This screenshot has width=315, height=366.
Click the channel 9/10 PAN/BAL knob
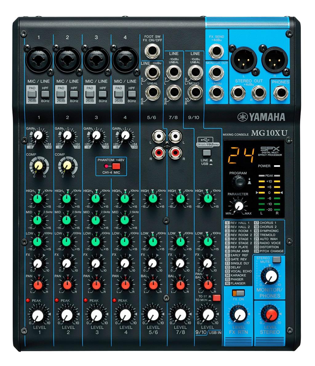point(208,285)
